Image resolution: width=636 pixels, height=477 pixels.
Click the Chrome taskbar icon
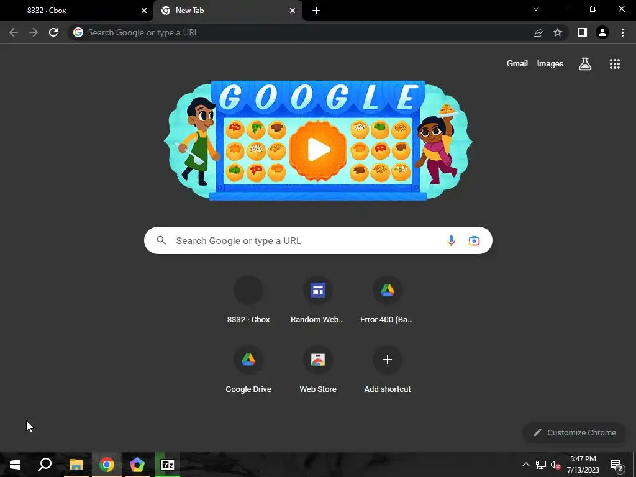[107, 465]
